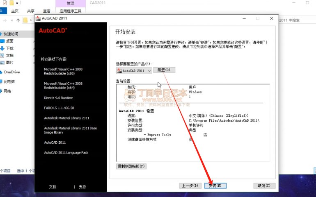Click the 安装(N) install button
Viewport: 316px width, 197px height.
pos(215,186)
